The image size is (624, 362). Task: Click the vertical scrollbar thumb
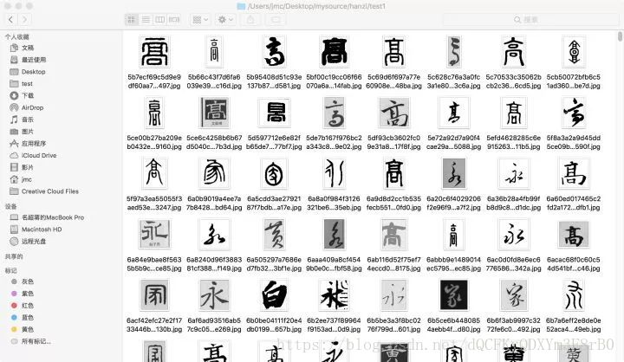[x=620, y=36]
